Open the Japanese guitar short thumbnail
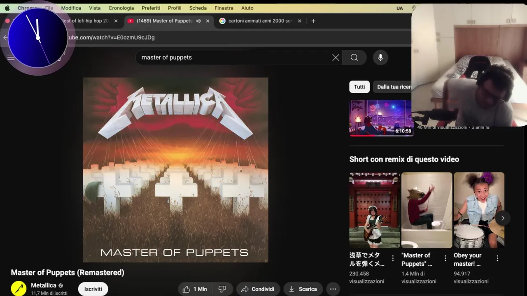This screenshot has height=296, width=527. point(375,210)
